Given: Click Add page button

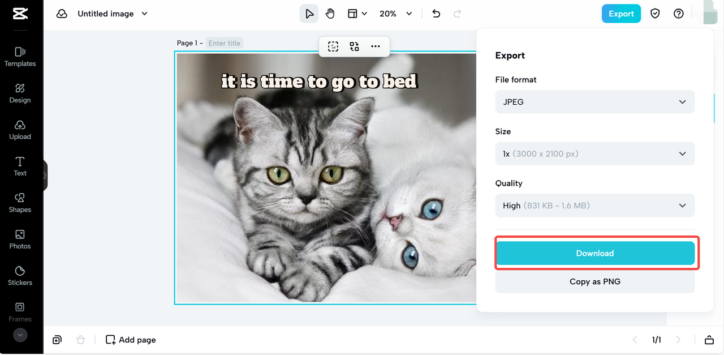Looking at the screenshot, I should coord(131,340).
